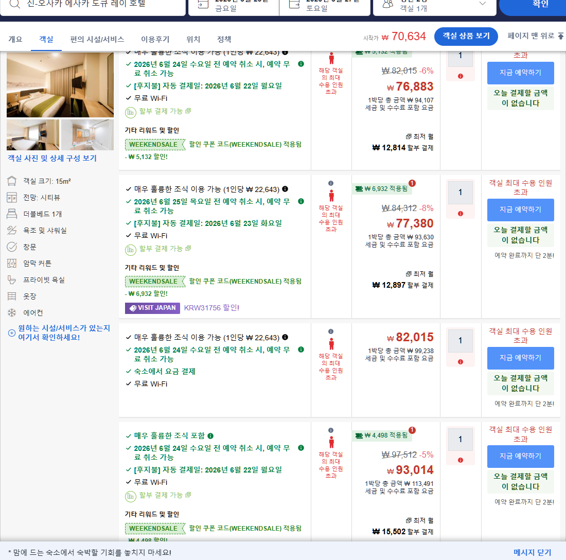Click the red person occupancy icon in ₩77,380 row
Viewport: 566px width, 560px height.
[x=331, y=196]
